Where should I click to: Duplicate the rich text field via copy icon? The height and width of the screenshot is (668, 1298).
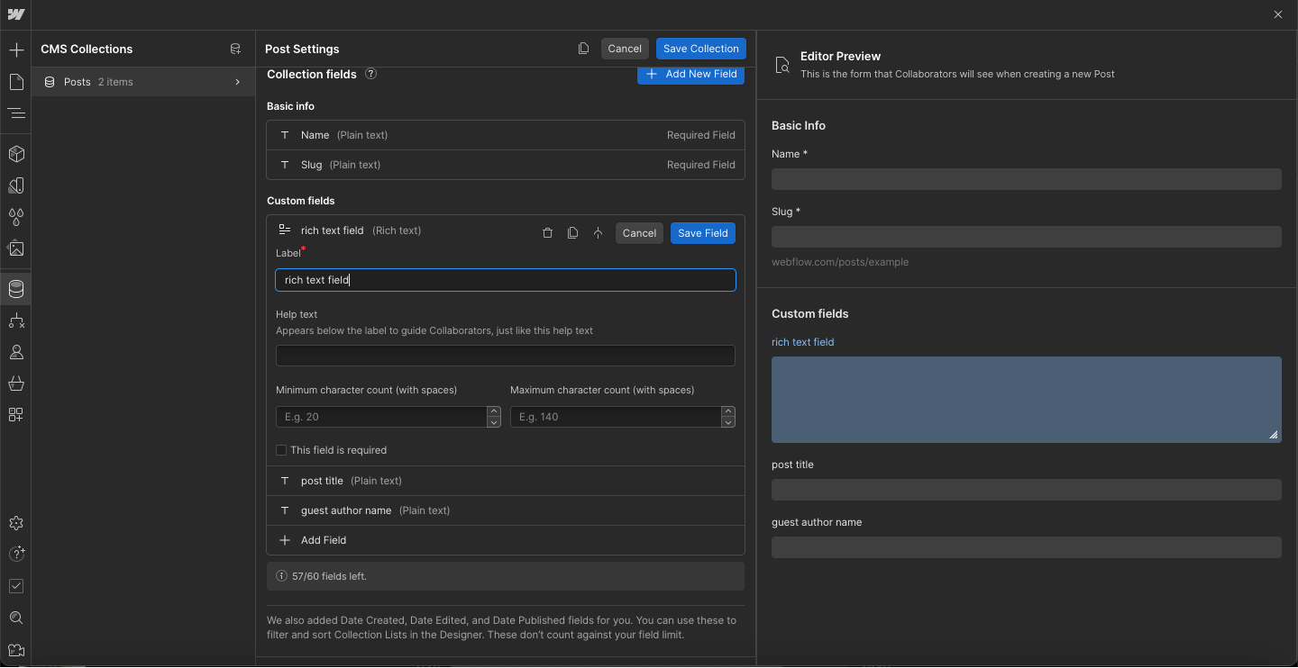(573, 232)
